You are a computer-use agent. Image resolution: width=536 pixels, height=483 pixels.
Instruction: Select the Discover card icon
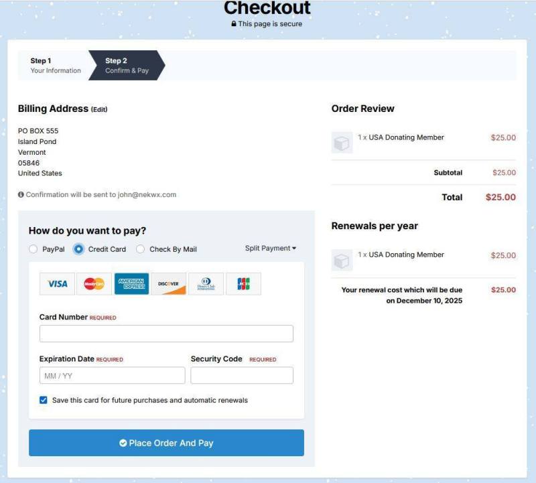[x=169, y=284]
